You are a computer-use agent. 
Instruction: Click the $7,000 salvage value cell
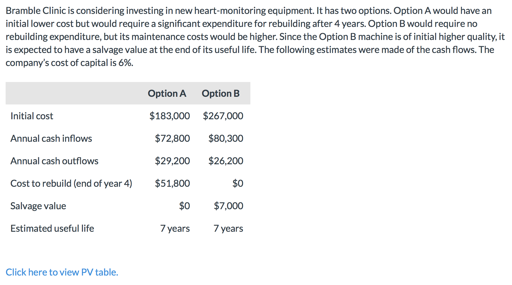click(x=228, y=206)
